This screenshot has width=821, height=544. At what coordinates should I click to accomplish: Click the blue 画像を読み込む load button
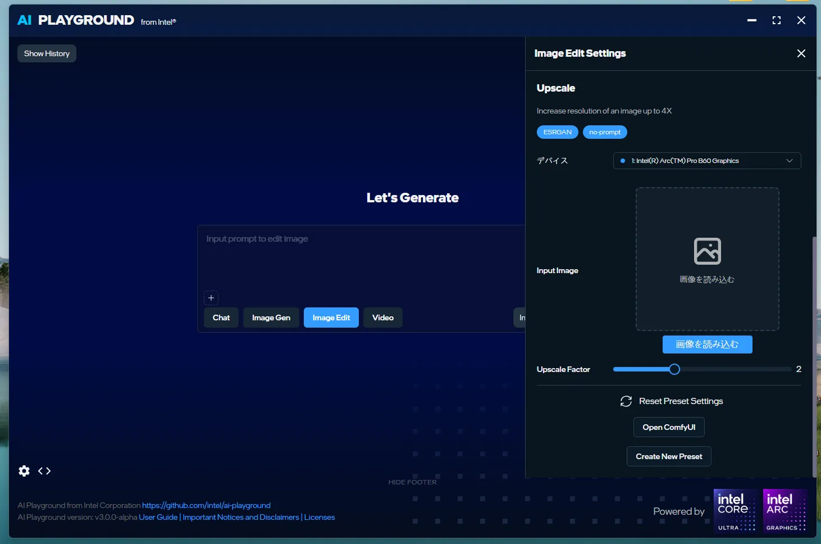pos(707,344)
